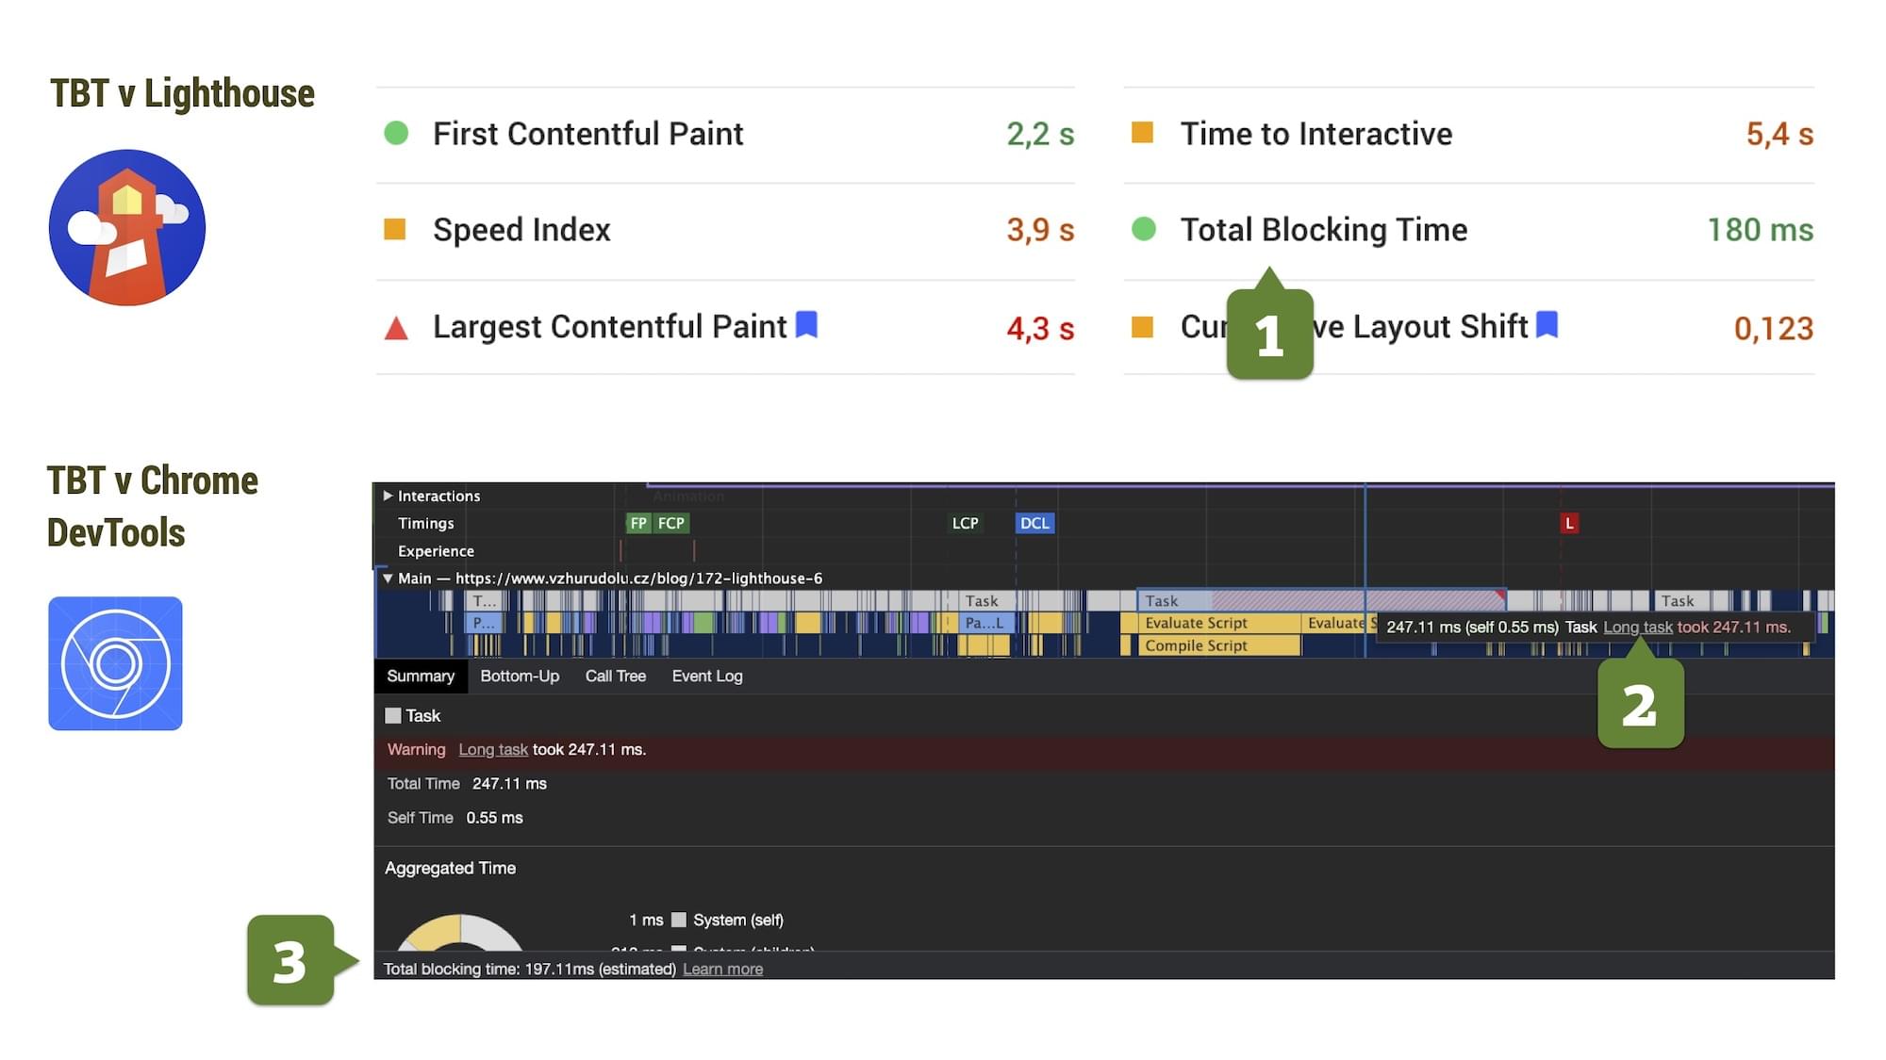Collapse the Main thread track
Image resolution: width=1886 pixels, height=1060 pixels.
coord(388,579)
